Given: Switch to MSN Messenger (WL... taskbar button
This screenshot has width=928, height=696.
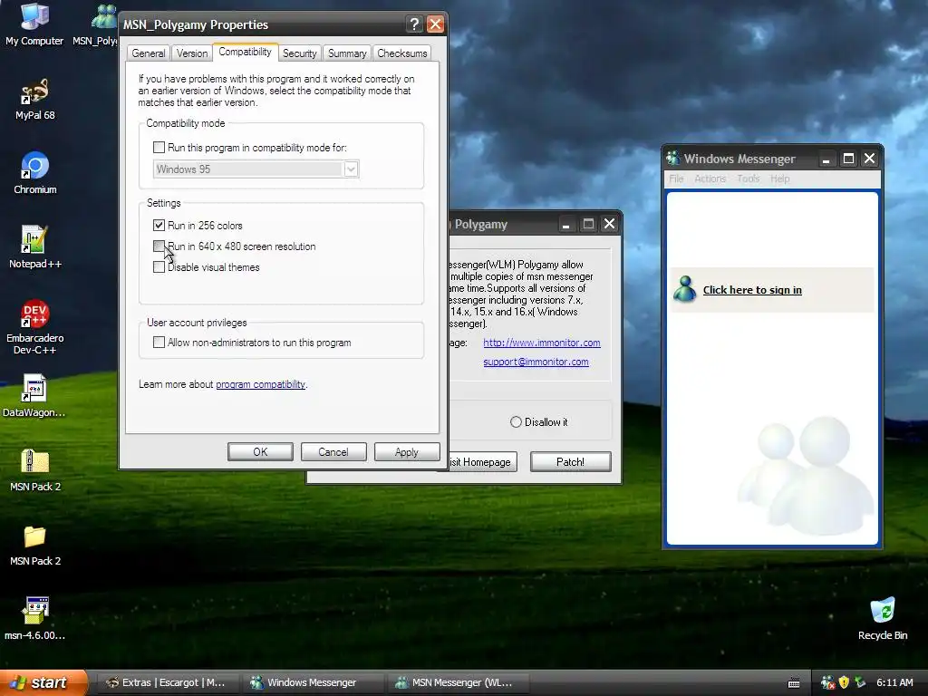Looking at the screenshot, I should coord(458,682).
